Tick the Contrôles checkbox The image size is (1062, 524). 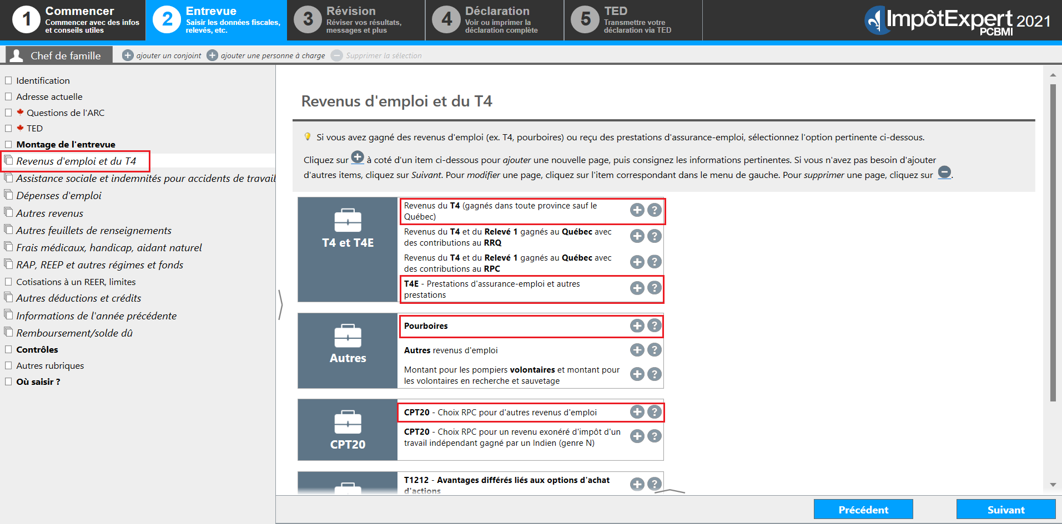tap(8, 349)
